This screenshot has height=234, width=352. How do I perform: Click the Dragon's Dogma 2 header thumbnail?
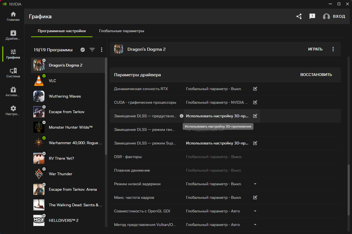tap(119, 49)
